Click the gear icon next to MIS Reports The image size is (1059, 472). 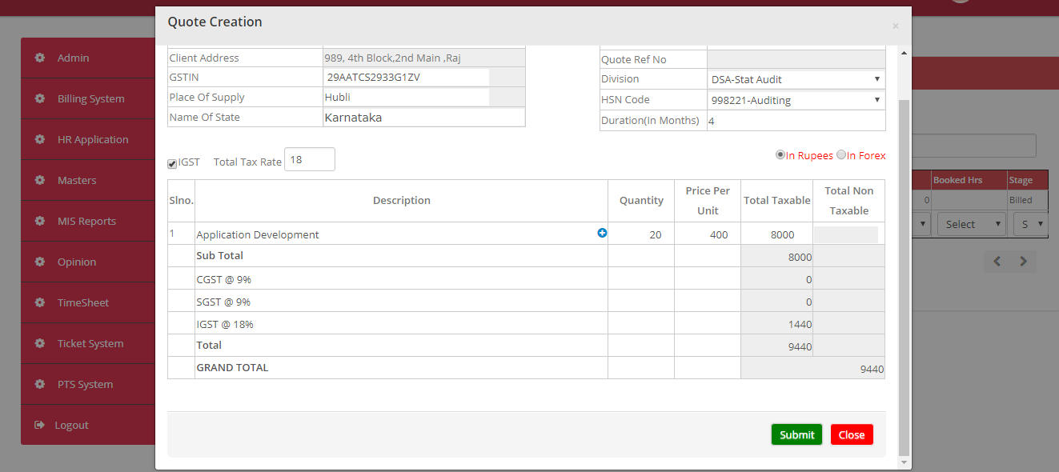click(x=40, y=221)
